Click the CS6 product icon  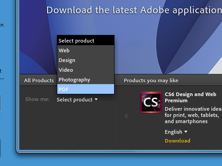151,102
